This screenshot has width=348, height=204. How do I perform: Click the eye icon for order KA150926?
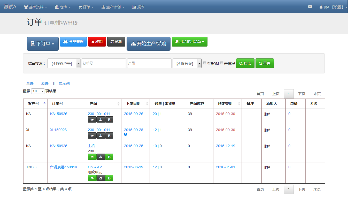pos(92,120)
